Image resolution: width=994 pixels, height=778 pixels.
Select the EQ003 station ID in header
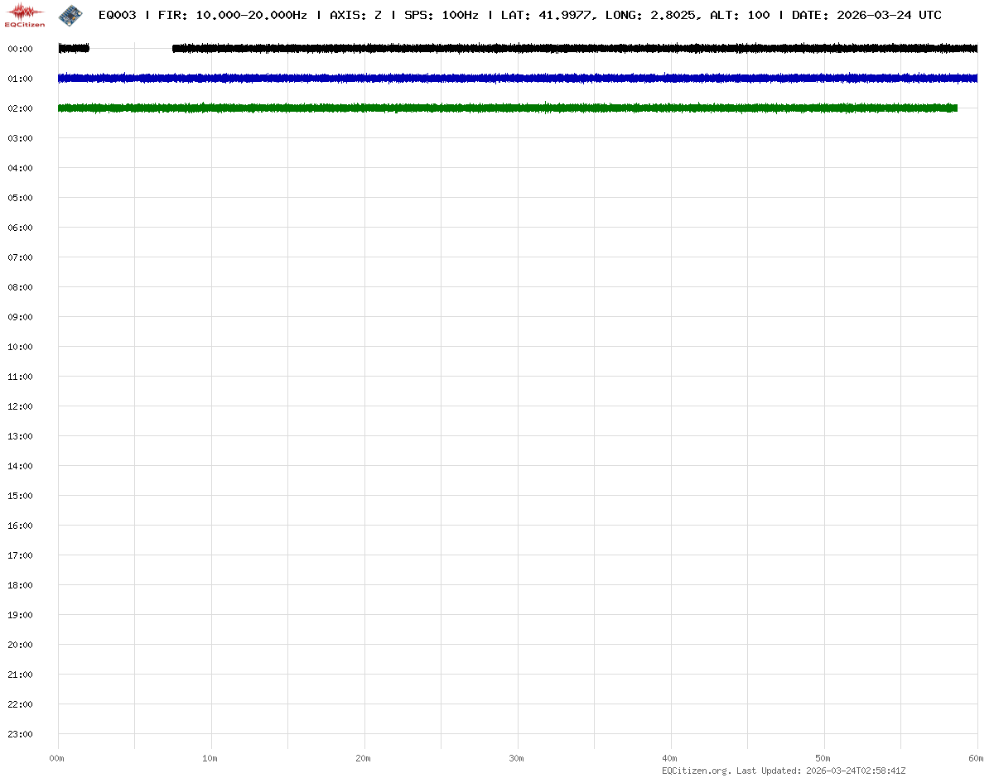[x=117, y=15]
